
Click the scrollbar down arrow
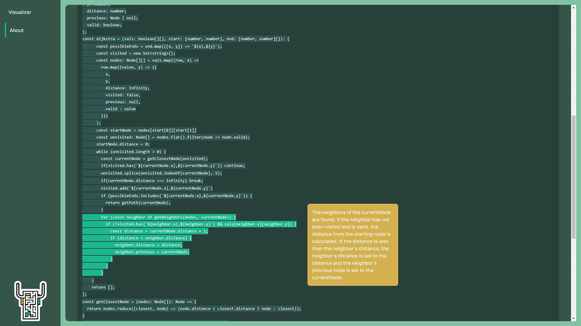(573, 318)
